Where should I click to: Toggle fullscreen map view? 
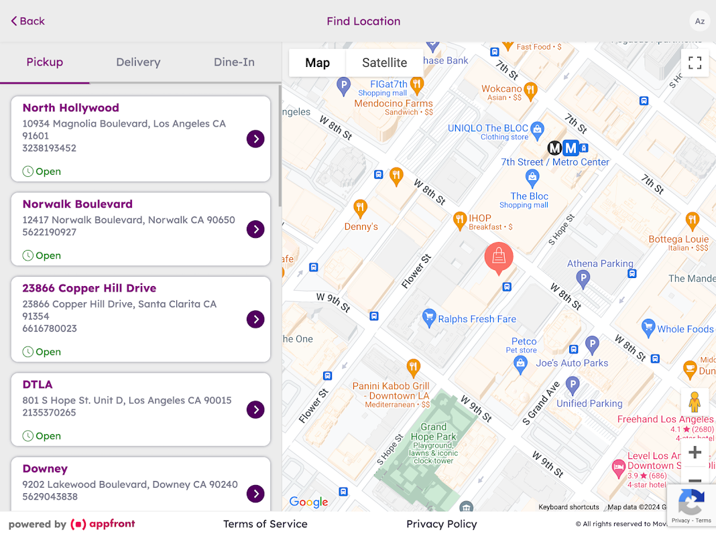click(695, 62)
